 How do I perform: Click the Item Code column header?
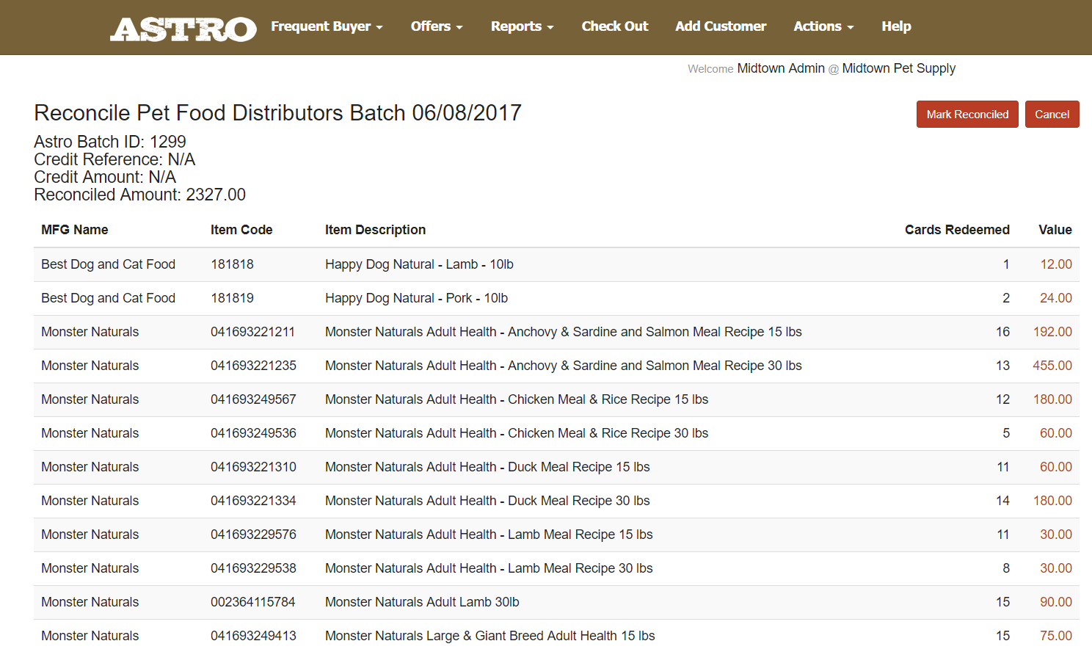(241, 230)
